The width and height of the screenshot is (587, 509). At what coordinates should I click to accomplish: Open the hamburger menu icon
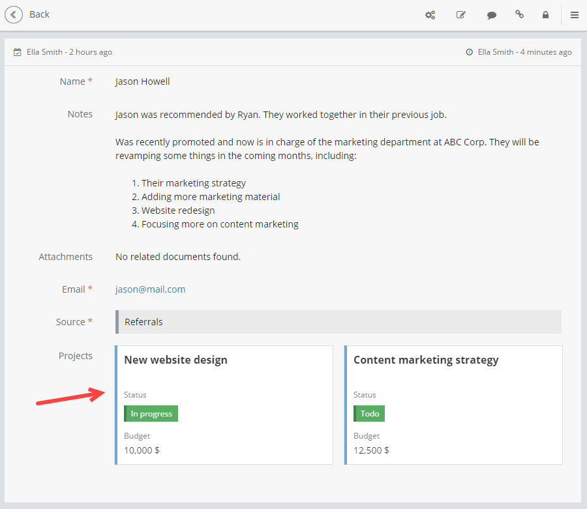pos(575,15)
